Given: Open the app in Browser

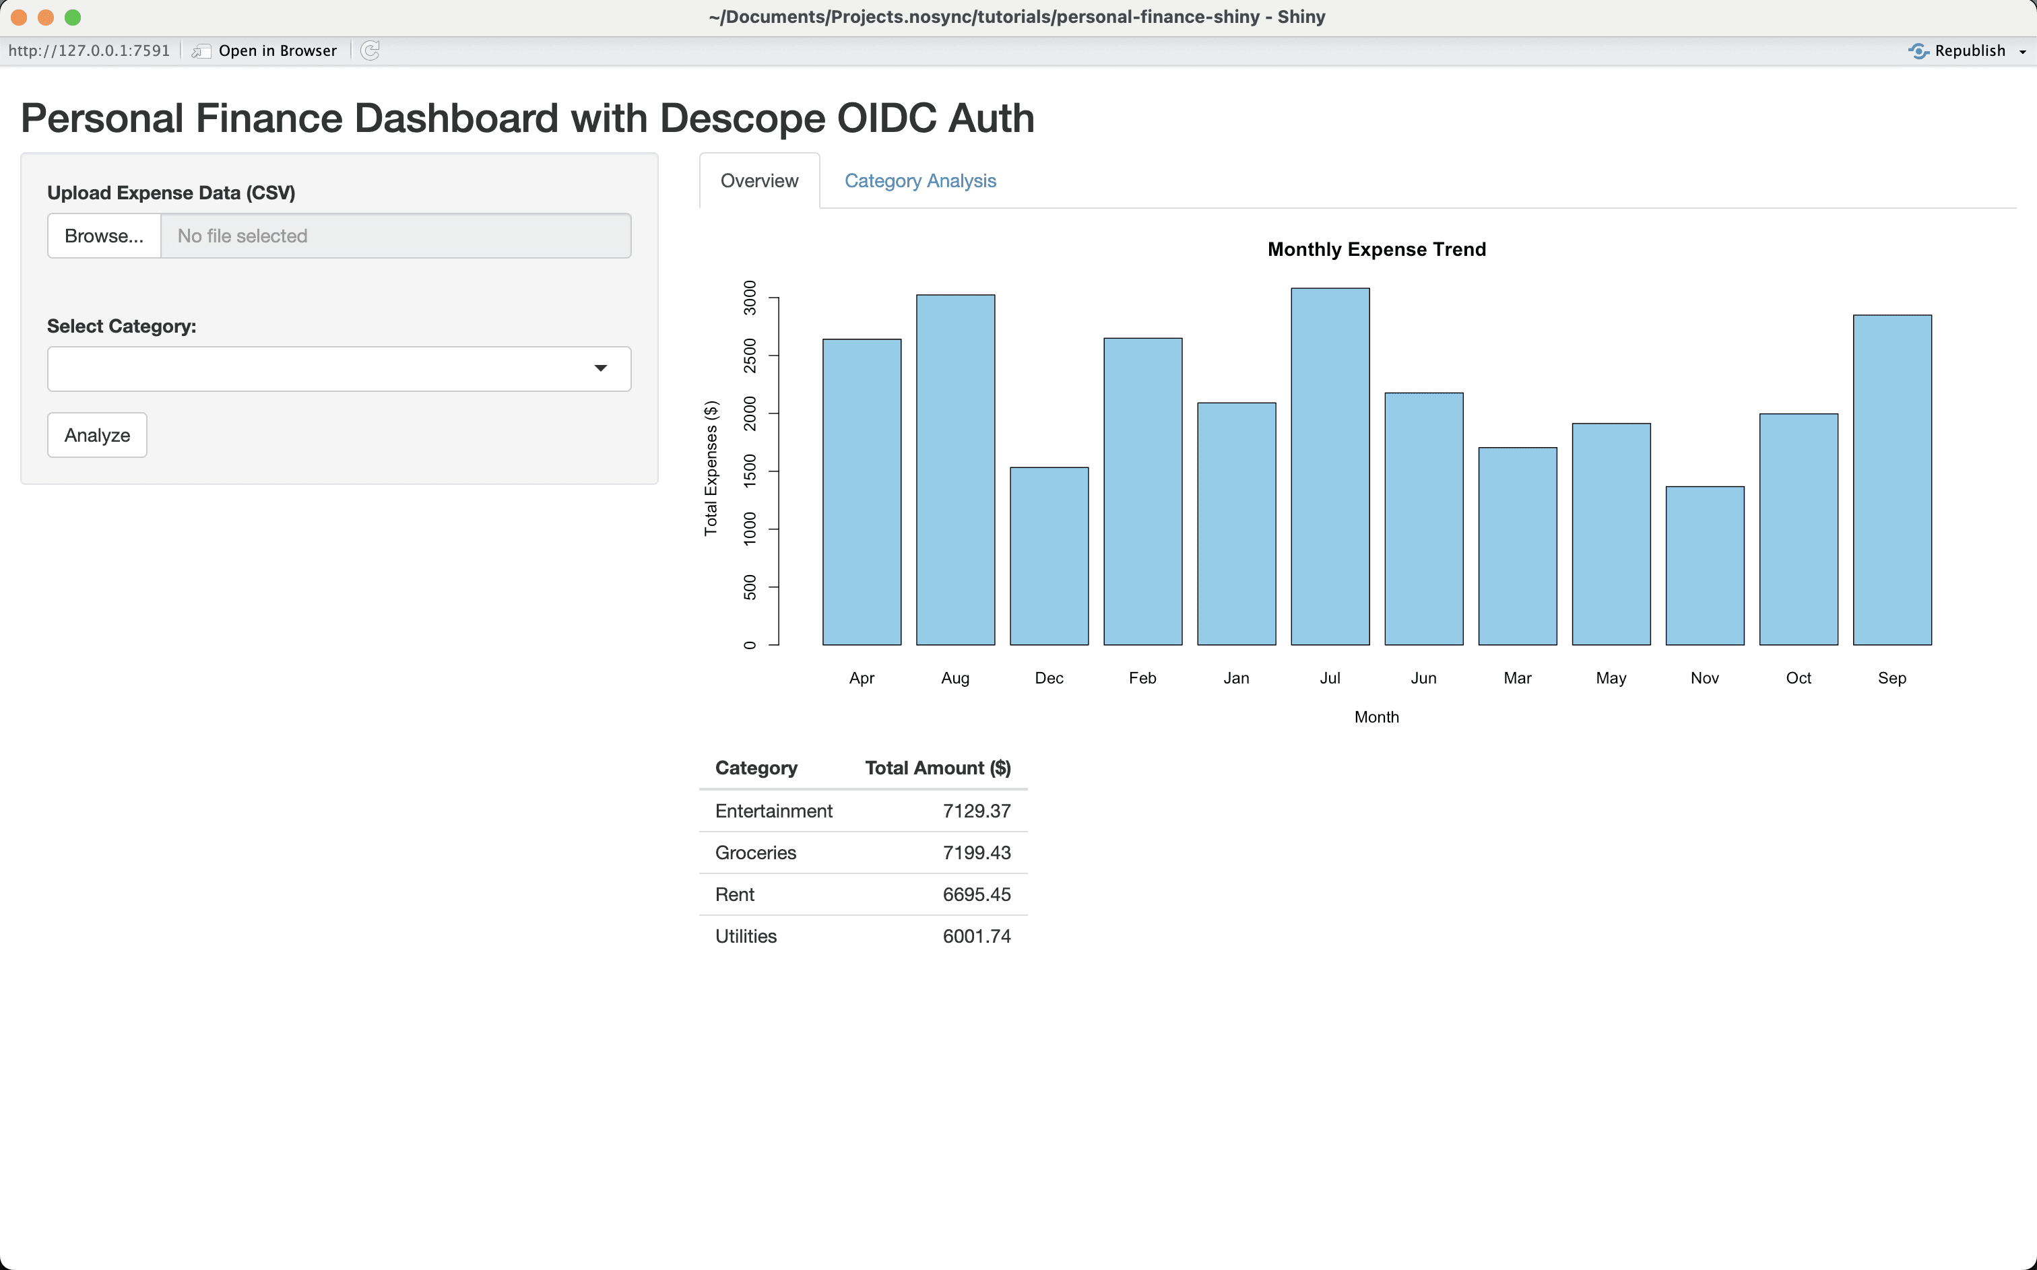Looking at the screenshot, I should (x=278, y=51).
